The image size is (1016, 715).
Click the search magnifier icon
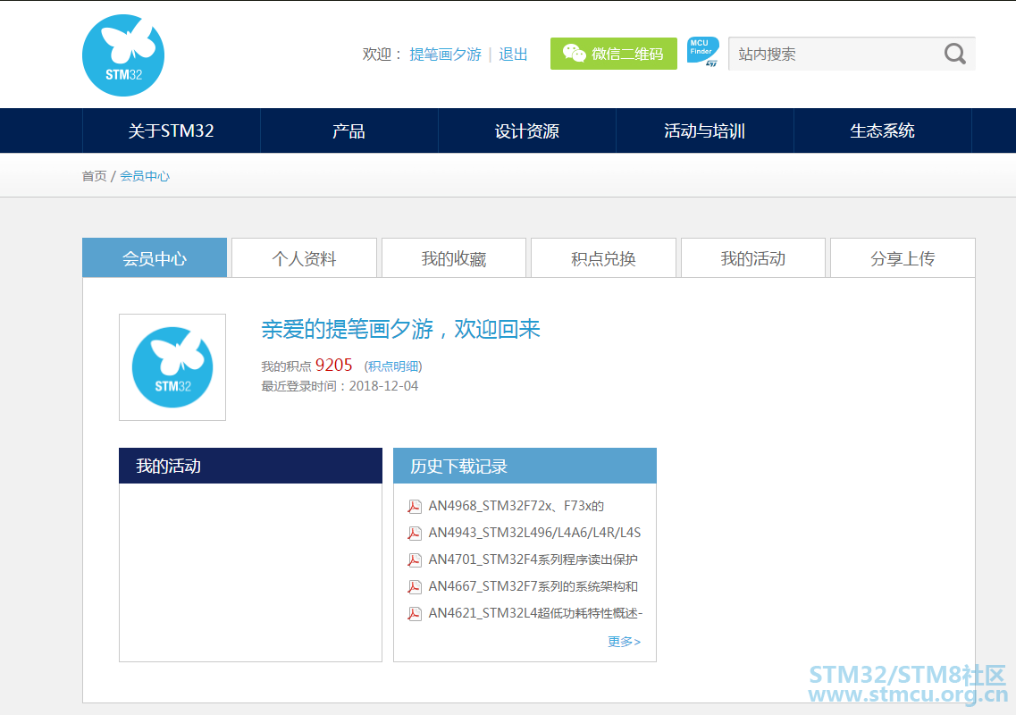click(x=954, y=54)
